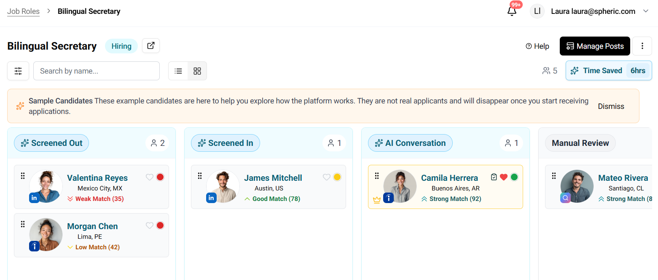Open the notifications bell
Image resolution: width=658 pixels, height=280 pixels.
click(512, 11)
